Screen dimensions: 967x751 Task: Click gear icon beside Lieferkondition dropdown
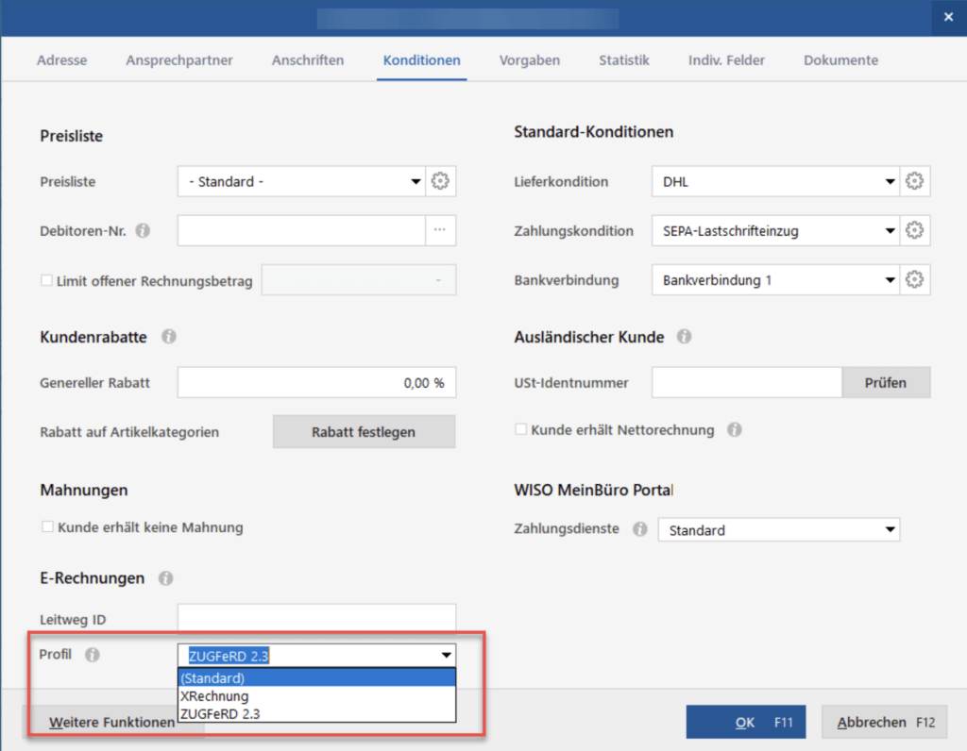(914, 182)
